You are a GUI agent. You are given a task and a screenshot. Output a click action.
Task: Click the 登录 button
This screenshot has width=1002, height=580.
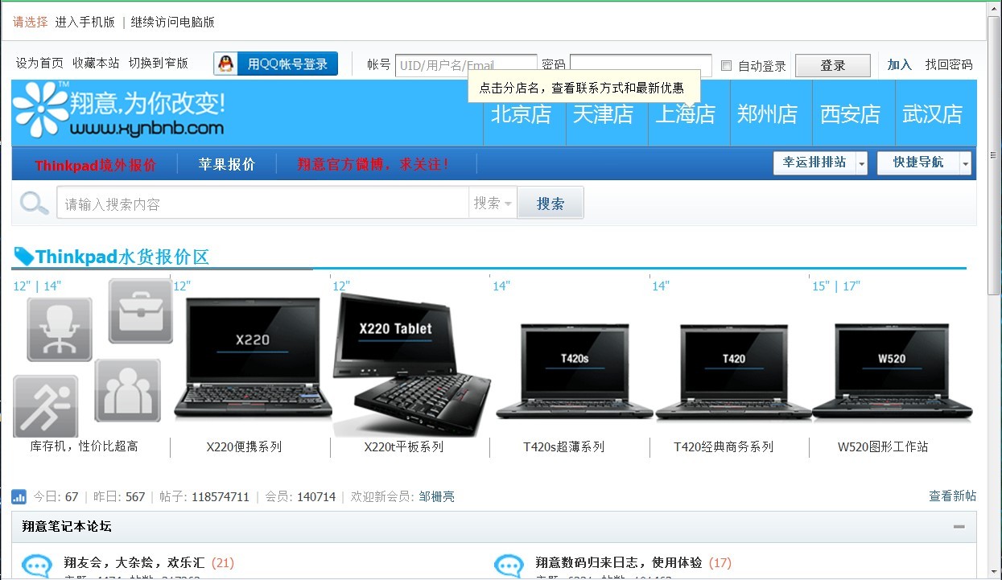833,66
